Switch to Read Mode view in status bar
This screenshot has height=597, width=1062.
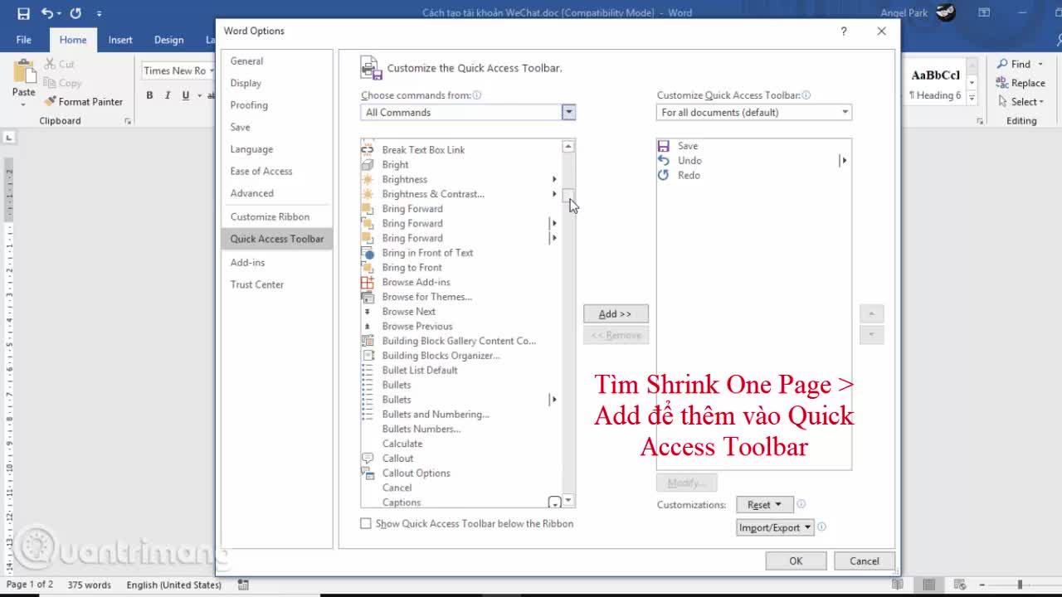tap(898, 585)
